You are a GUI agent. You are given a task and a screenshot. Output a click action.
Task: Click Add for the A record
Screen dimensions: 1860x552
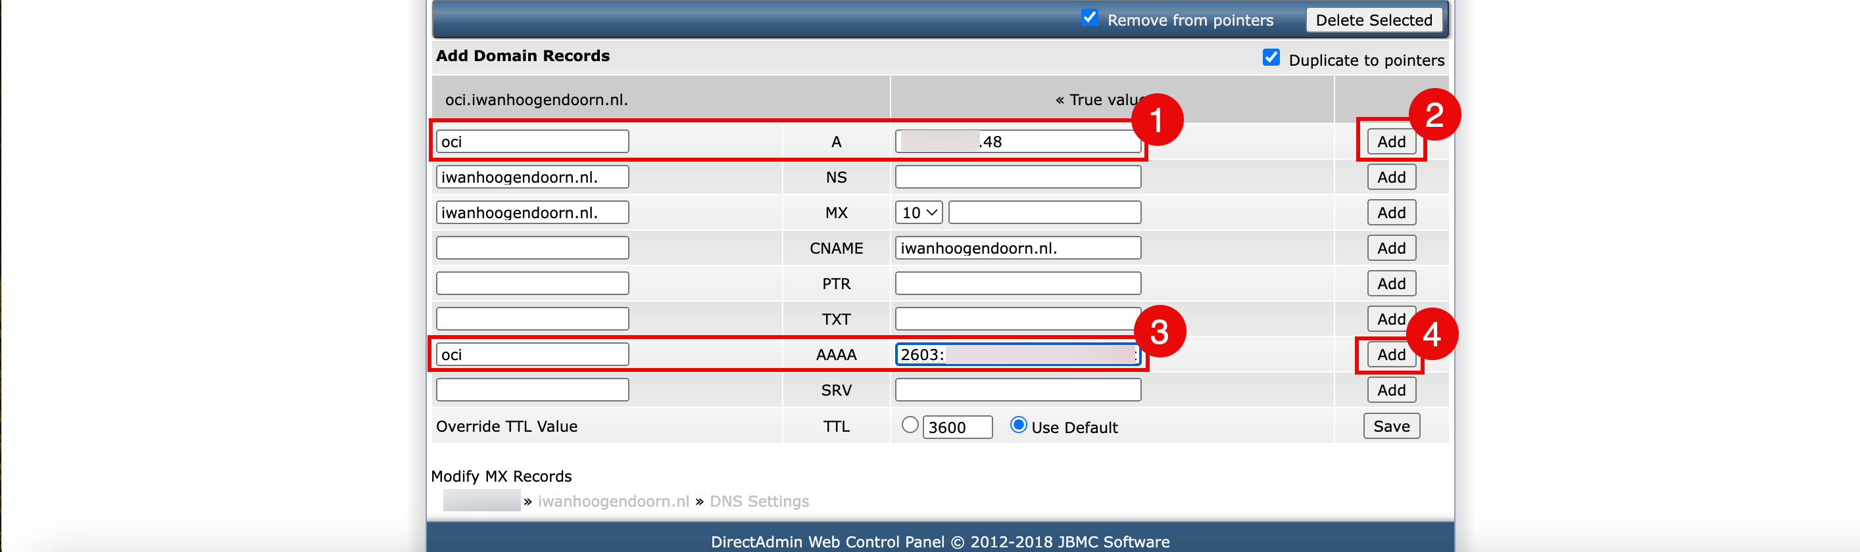tap(1390, 141)
